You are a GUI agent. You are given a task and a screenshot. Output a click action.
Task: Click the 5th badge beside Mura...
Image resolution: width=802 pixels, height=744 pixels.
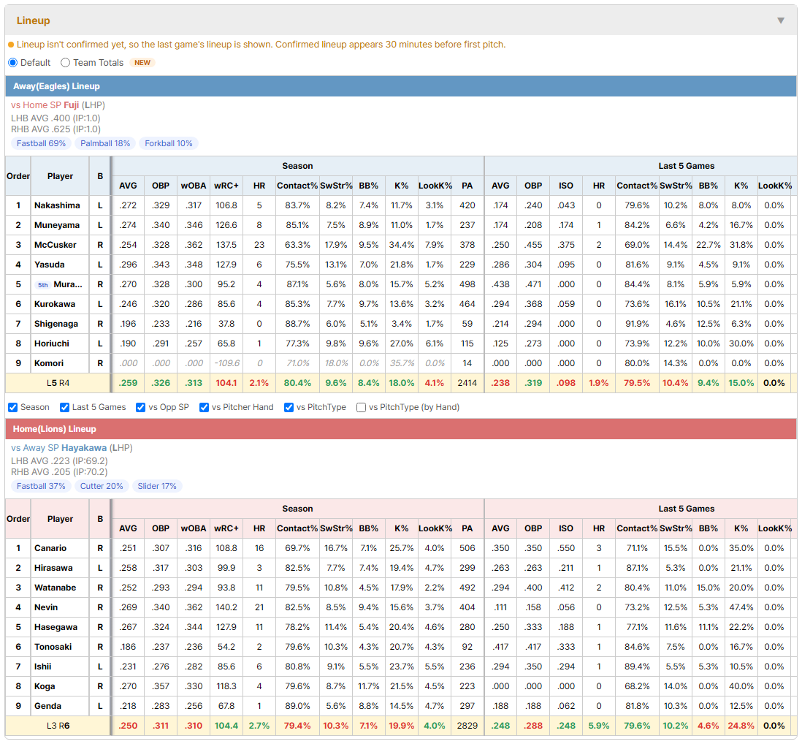click(43, 285)
